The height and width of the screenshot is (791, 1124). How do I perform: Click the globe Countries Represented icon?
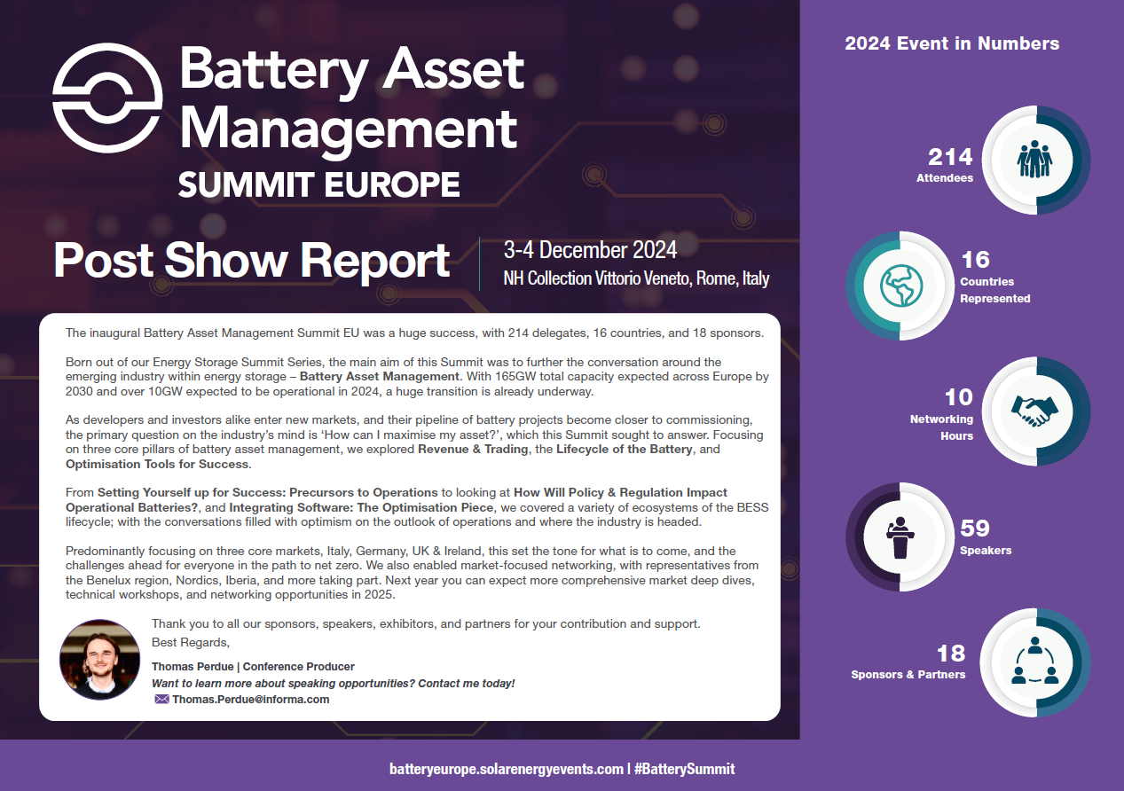pyautogui.click(x=900, y=286)
